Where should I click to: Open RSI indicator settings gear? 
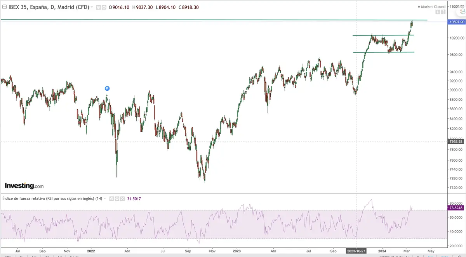click(x=116, y=198)
